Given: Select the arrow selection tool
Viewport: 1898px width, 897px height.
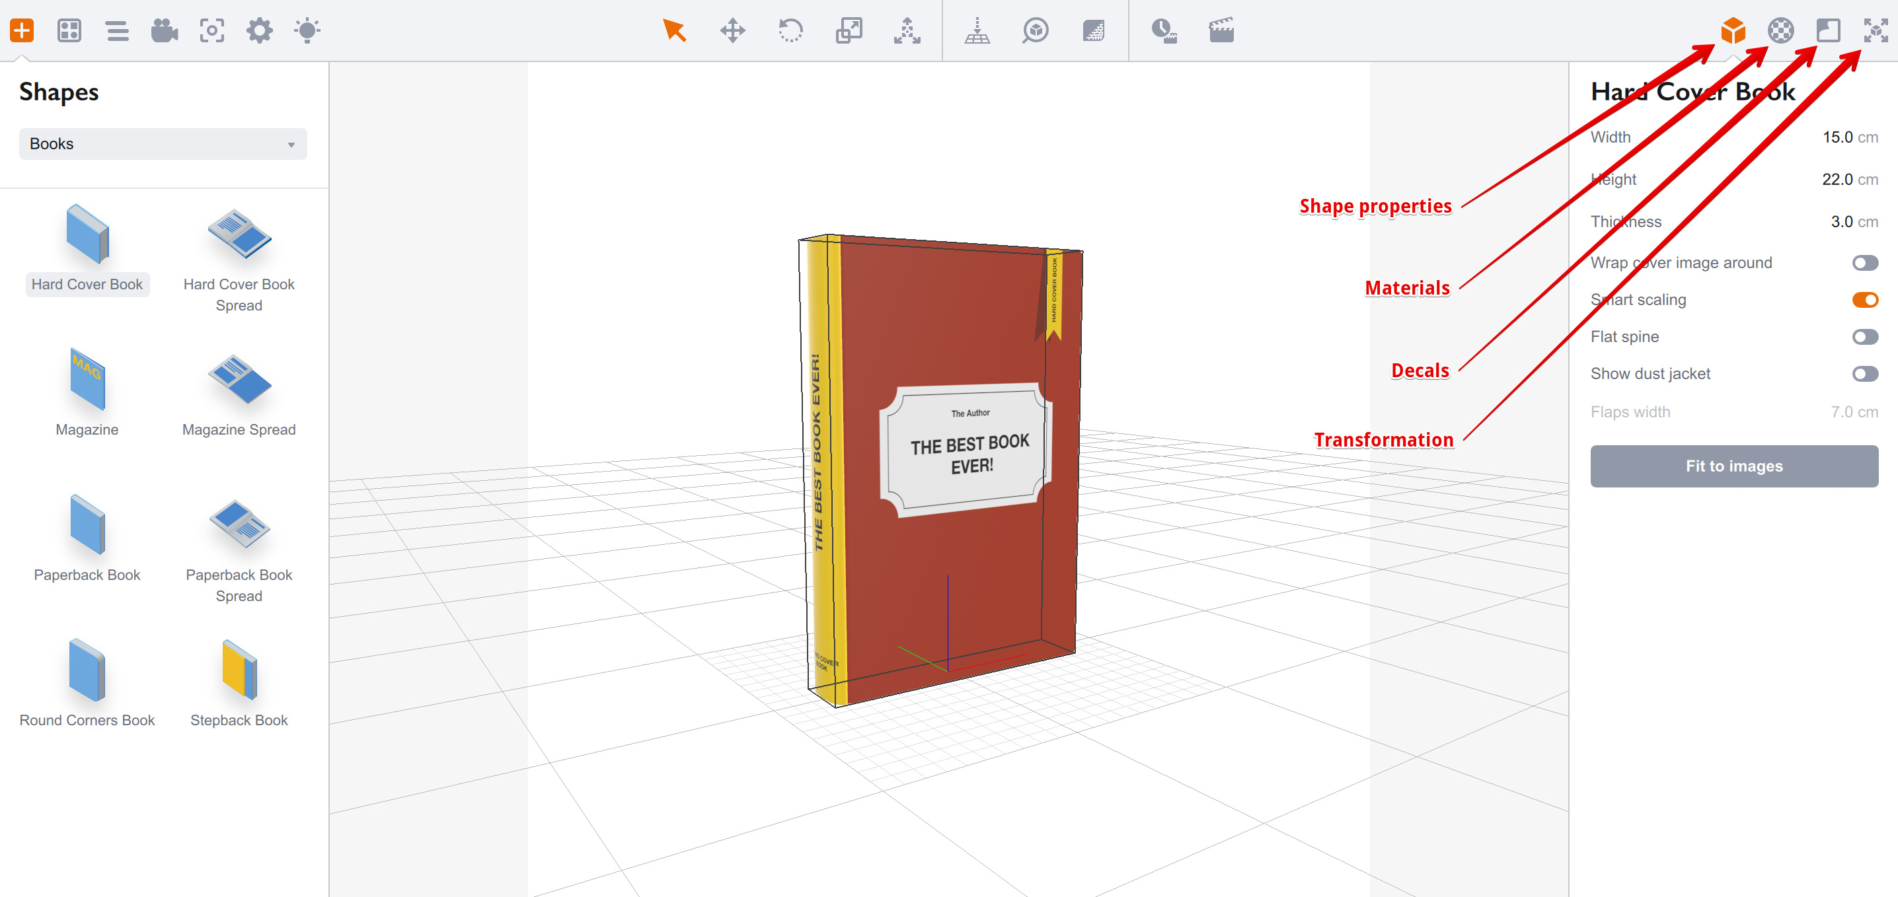Looking at the screenshot, I should click(674, 30).
